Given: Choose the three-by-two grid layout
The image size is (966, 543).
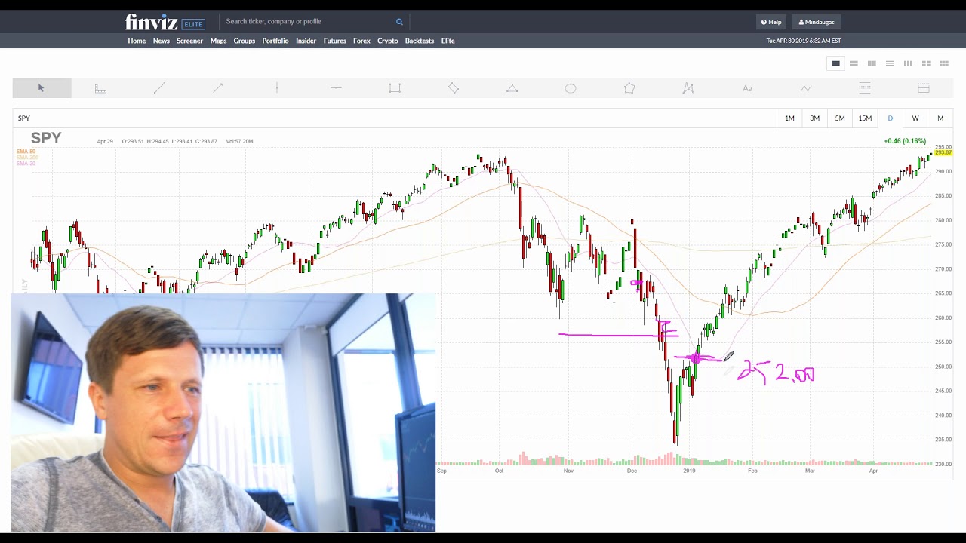Looking at the screenshot, I should pyautogui.click(x=944, y=63).
